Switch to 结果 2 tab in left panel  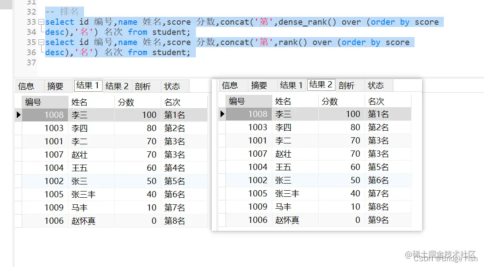point(117,86)
